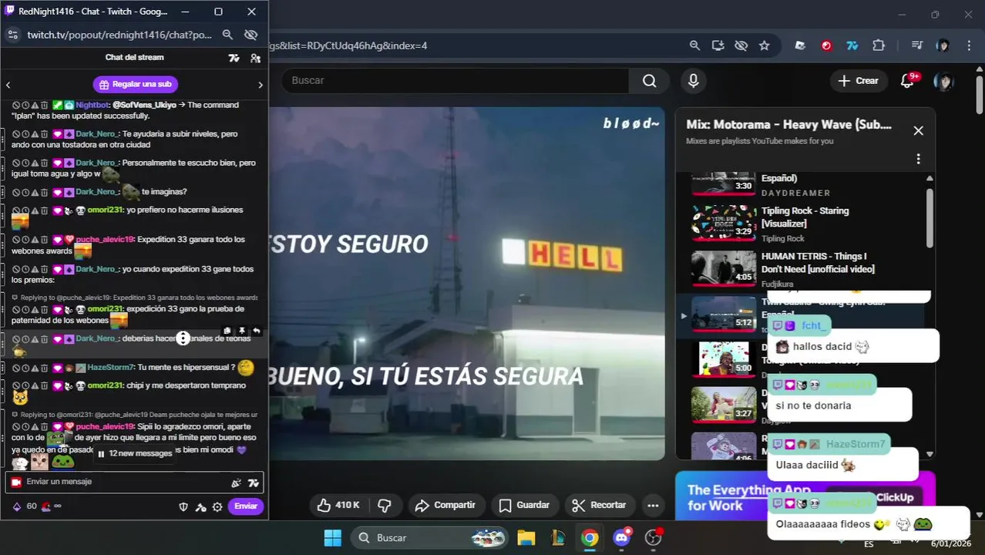Open Chrome extensions puzzle icon
Image resolution: width=985 pixels, height=555 pixels.
[x=879, y=45]
